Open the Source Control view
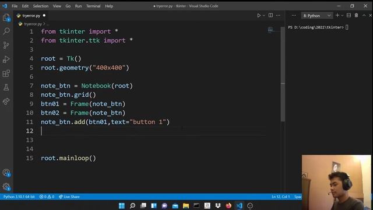This screenshot has width=373, height=210. click(6, 45)
